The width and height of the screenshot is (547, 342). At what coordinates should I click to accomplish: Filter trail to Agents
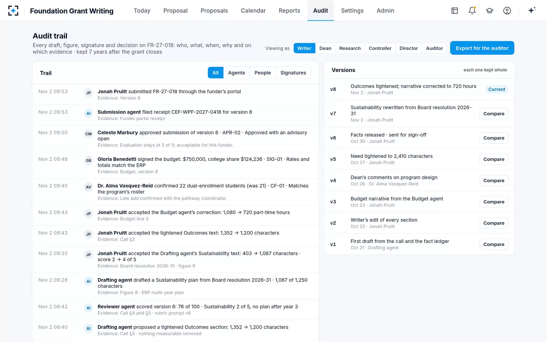pyautogui.click(x=236, y=73)
